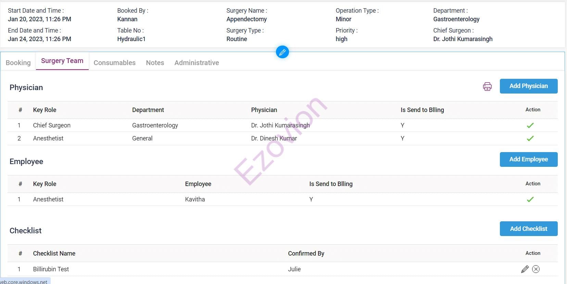Remove the Billirubin Test checklist entry
This screenshot has width=567, height=284.
[x=536, y=269]
